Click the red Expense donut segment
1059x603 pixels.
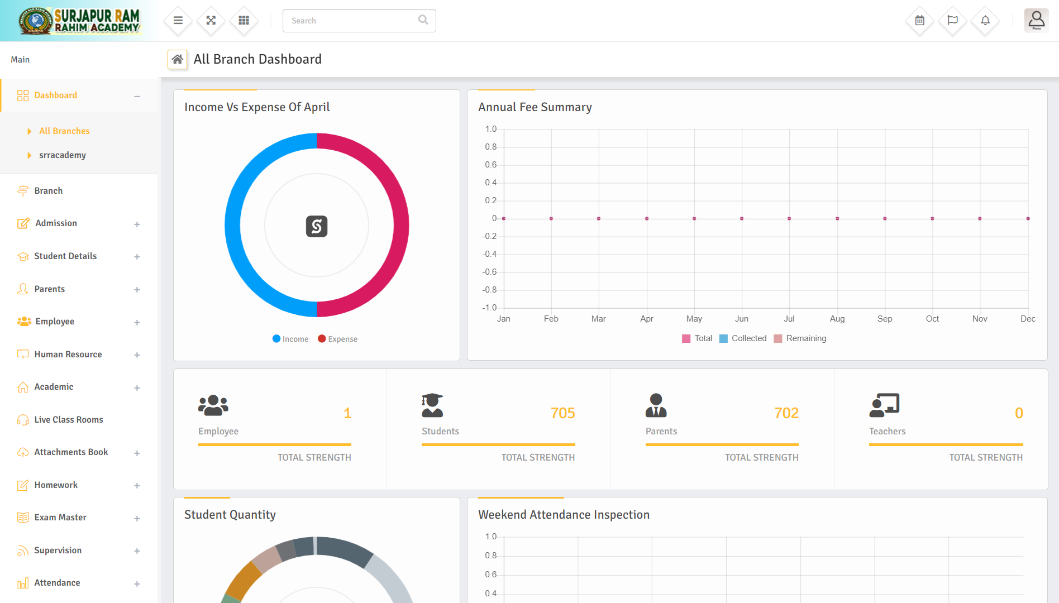(401, 225)
